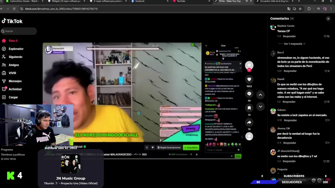Open Pregunta username link
335x188 pixels.
282,169
